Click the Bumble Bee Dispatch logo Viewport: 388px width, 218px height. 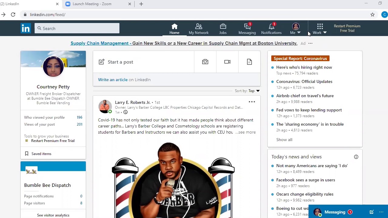[31, 172]
